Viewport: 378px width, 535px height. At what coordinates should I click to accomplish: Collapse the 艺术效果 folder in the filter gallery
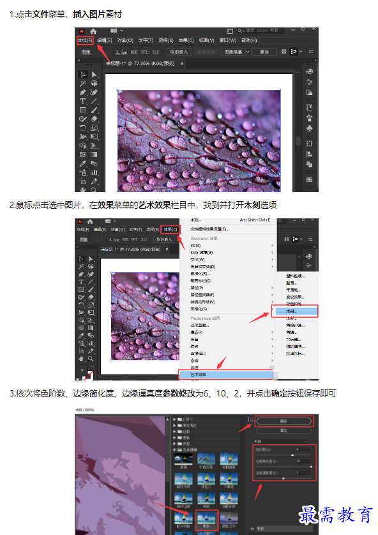[x=175, y=449]
